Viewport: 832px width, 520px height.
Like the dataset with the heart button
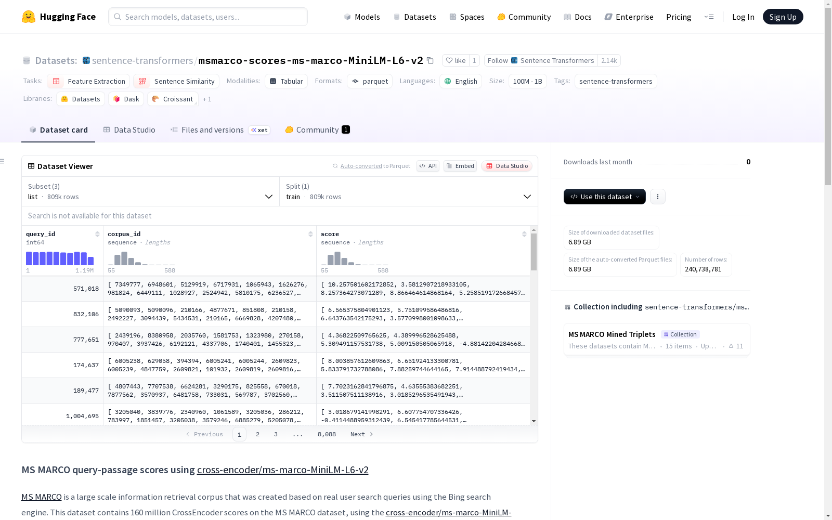(456, 60)
